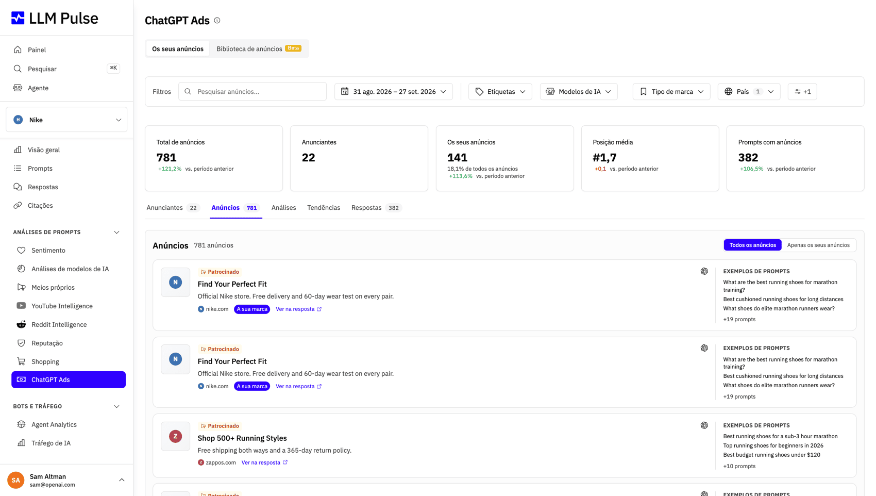Switch to the Análises tab
The image size is (876, 496).
tap(284, 208)
